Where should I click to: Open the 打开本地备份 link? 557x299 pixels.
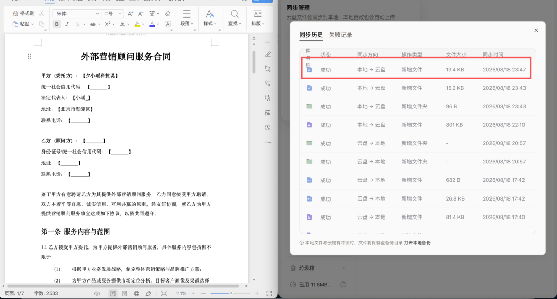coord(417,243)
